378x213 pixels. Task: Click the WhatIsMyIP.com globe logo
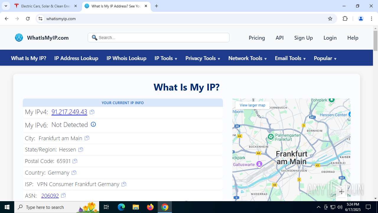(19, 38)
